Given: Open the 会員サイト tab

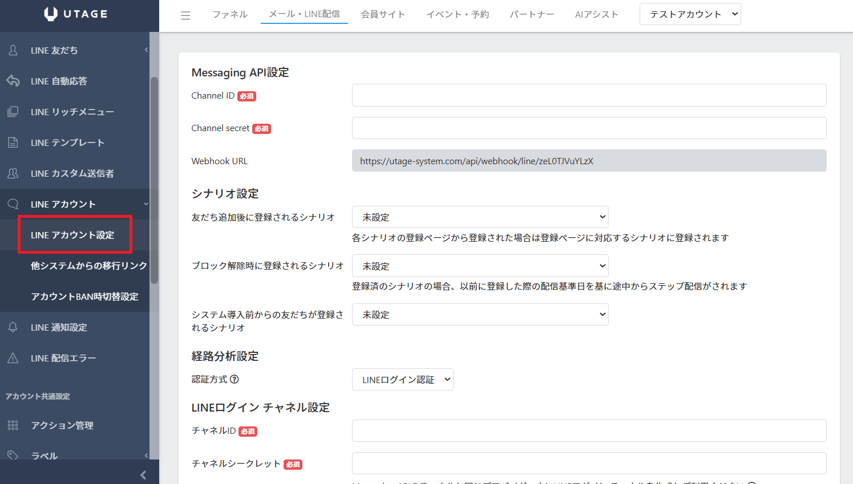Looking at the screenshot, I should (383, 14).
